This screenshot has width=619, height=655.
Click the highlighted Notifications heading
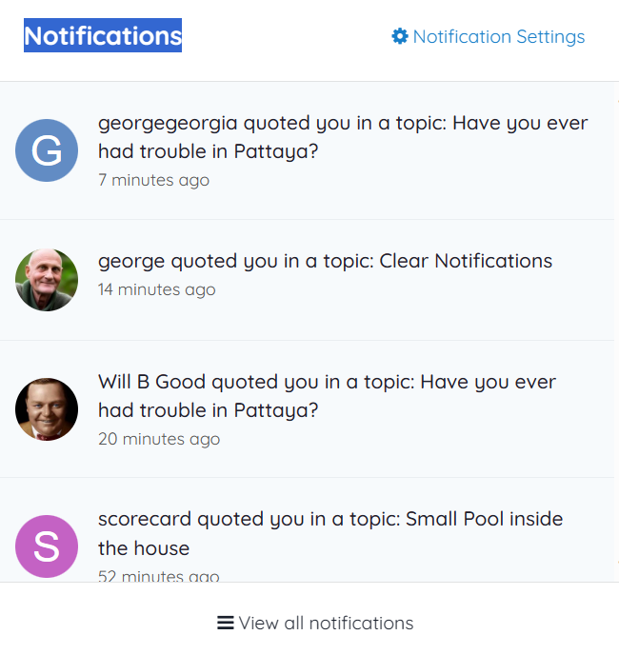point(103,35)
